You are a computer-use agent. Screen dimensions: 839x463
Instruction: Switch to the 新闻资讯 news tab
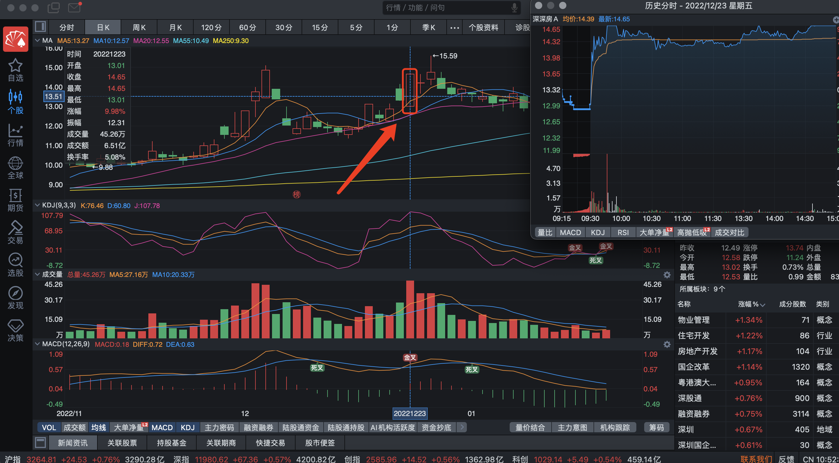tap(73, 443)
